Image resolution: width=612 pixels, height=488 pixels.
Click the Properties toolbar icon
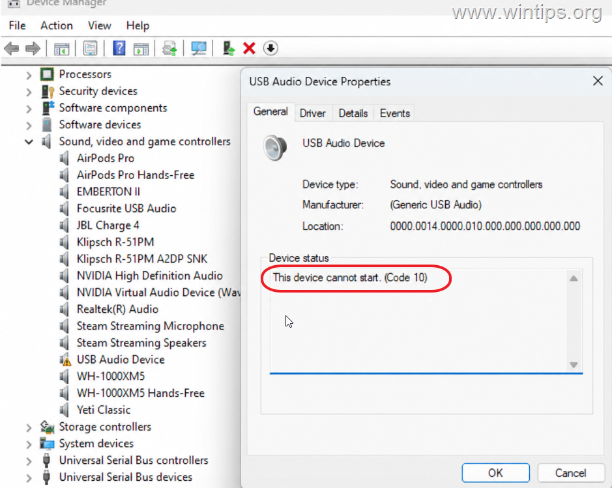tap(90, 49)
